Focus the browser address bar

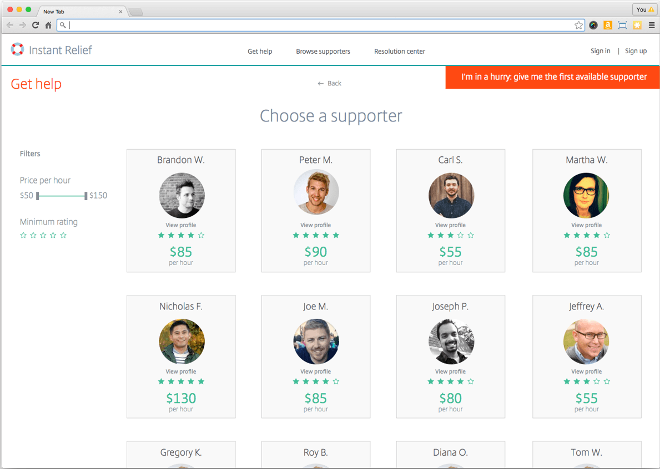click(x=316, y=25)
